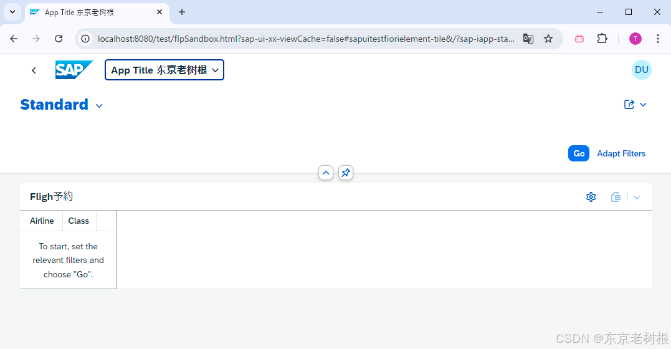Open the Extensions puzzle menu

(x=602, y=39)
